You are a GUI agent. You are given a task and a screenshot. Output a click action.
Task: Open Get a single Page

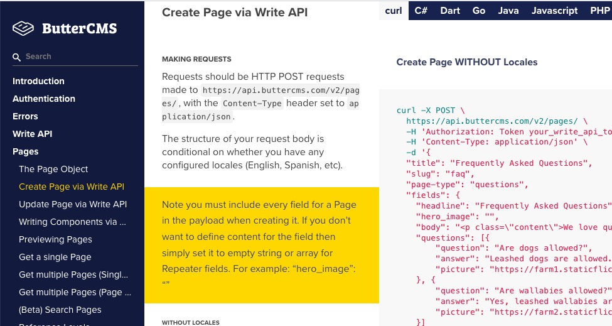[55, 257]
